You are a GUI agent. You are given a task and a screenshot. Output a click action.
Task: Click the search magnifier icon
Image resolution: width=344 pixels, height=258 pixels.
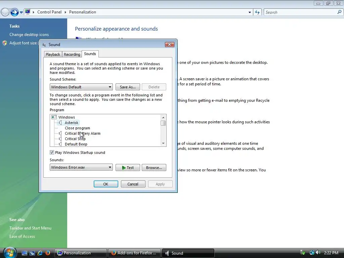pos(339,12)
